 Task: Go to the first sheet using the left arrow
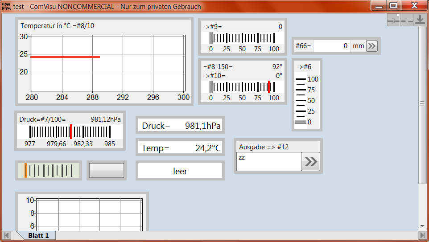tap(6, 235)
